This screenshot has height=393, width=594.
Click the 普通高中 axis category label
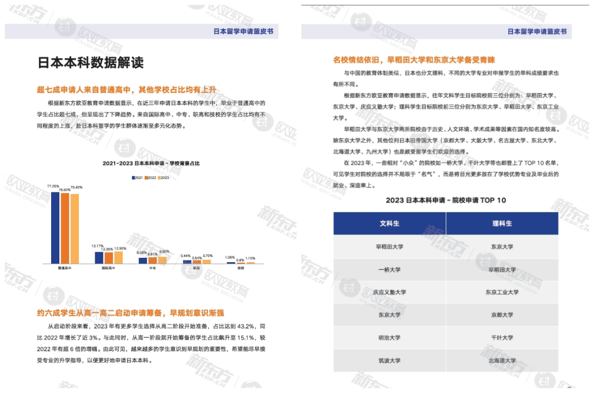pos(64,268)
